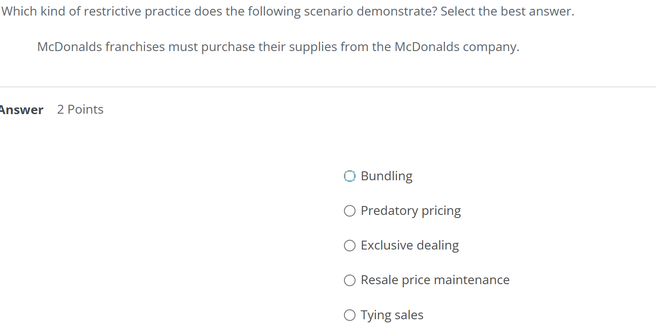Click the Tying sales option label
The image size is (656, 329).
(x=392, y=315)
